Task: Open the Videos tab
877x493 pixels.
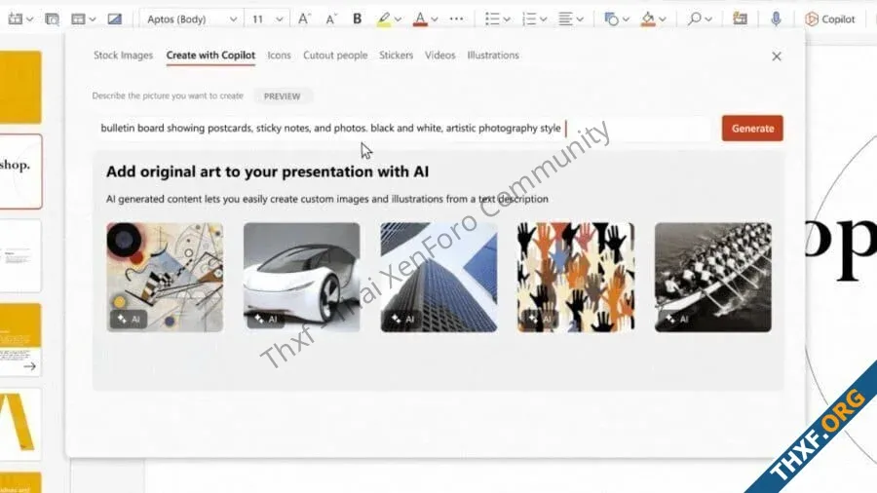Action: tap(440, 56)
